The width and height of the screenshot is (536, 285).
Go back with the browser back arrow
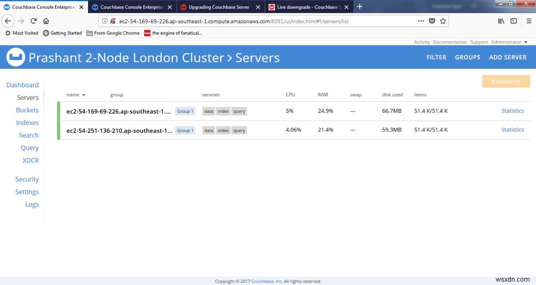tap(8, 21)
